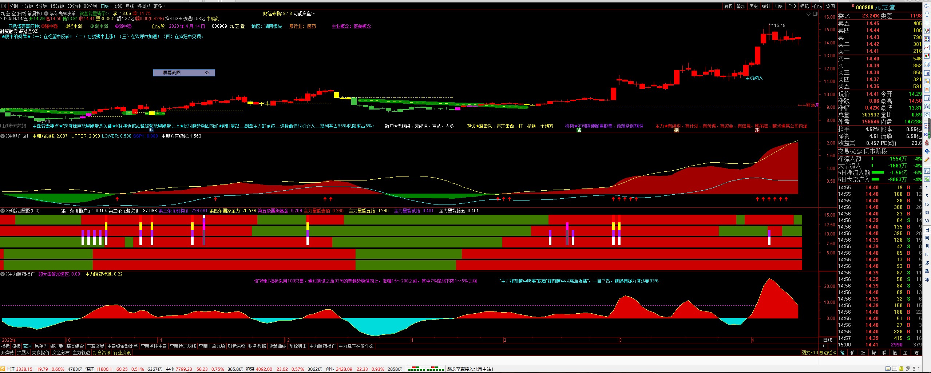Viewport: 931px width, 373px height.
Task: Click the green refresh icon in right toolbar
Action: point(927,179)
